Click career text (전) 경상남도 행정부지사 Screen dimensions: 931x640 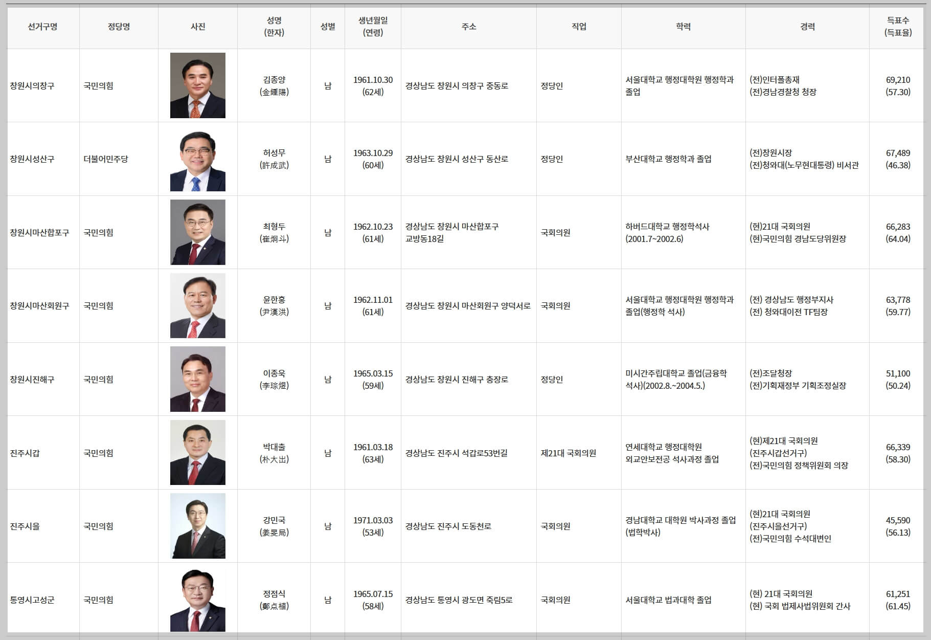(x=791, y=300)
